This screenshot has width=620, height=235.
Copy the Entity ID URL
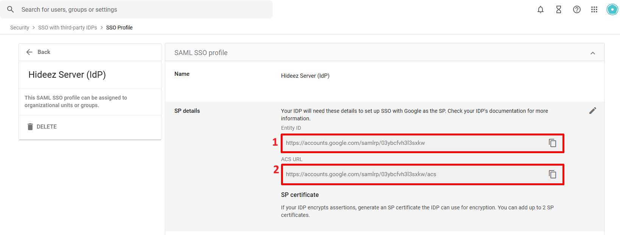coord(553,143)
